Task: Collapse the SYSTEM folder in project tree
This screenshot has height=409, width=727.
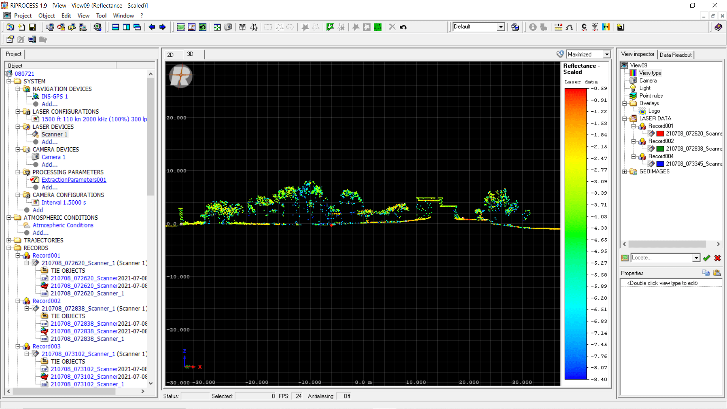Action: (9, 81)
